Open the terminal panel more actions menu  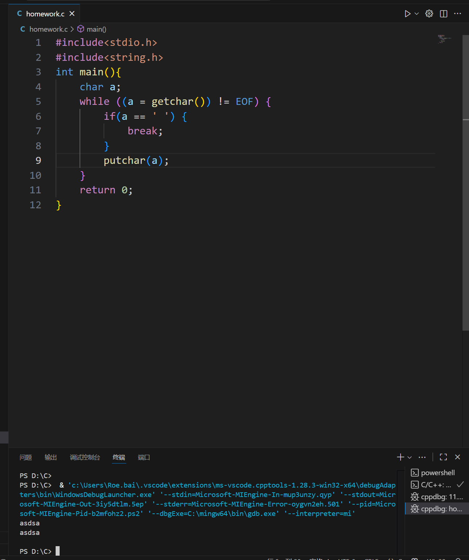(422, 457)
